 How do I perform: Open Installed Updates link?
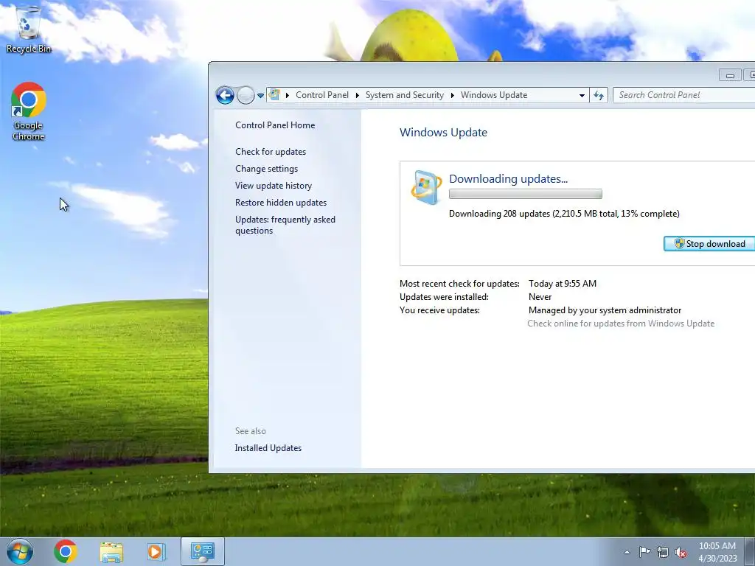tap(268, 448)
